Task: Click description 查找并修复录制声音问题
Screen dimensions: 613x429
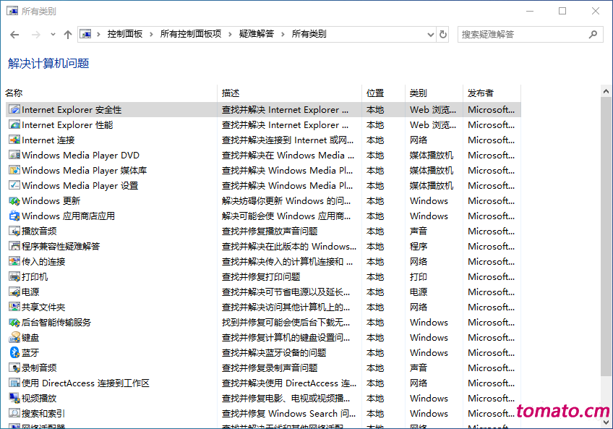Action: pos(270,368)
